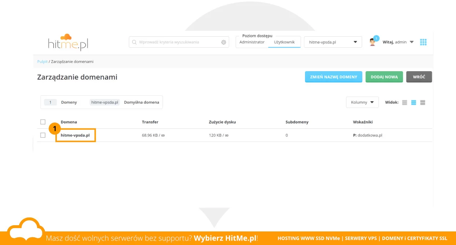Expand the Witaj, admin user menu
Image resolution: width=456 pixels, height=245 pixels.
[398, 42]
